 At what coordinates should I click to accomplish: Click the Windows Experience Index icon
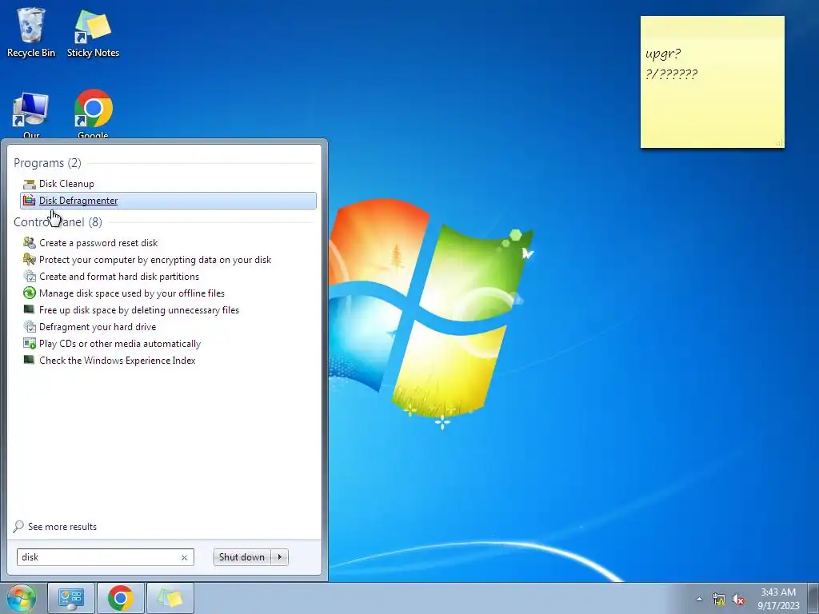pyautogui.click(x=30, y=361)
